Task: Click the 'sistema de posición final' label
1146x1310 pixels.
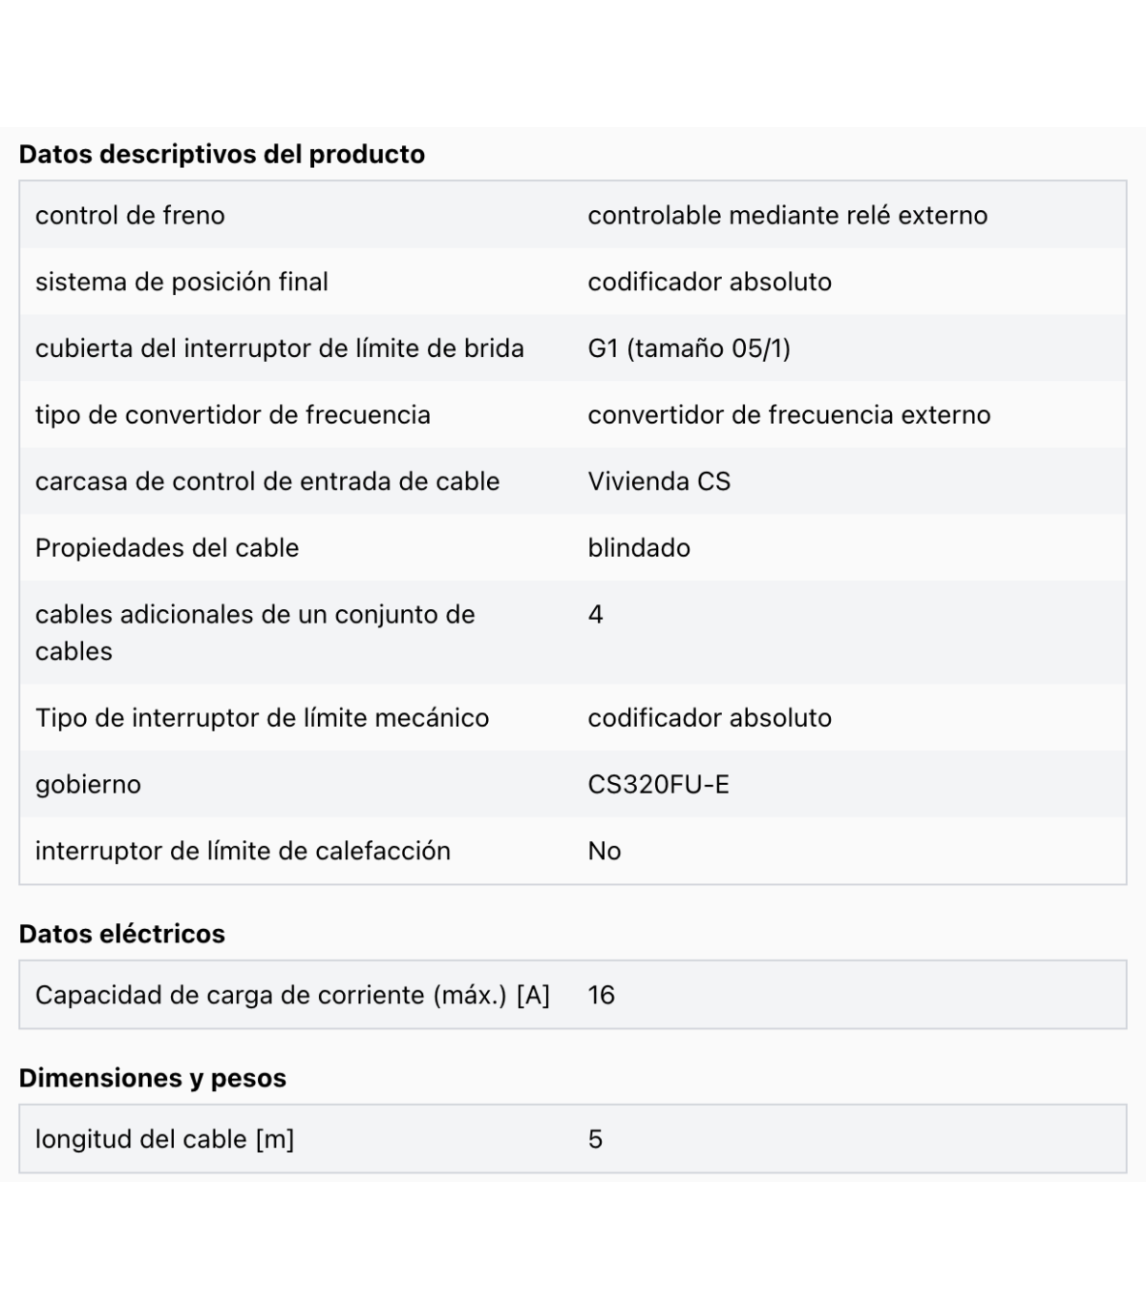Action: click(181, 282)
